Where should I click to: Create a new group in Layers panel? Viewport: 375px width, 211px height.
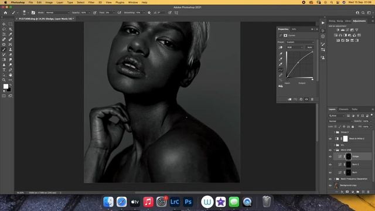[x=357, y=192]
